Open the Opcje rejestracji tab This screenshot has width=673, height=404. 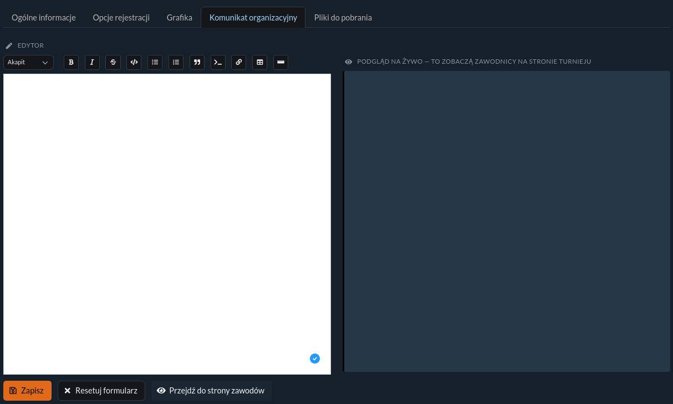pos(121,17)
